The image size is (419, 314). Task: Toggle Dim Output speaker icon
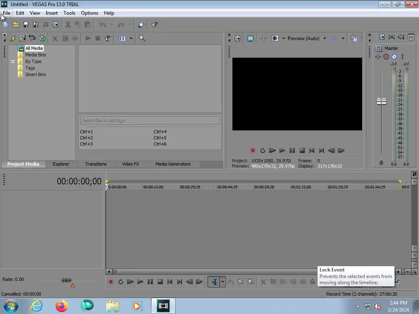coord(401,37)
